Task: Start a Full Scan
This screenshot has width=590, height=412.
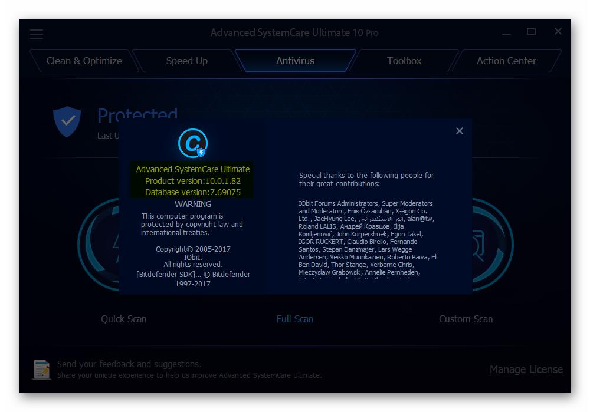Action: 295,319
